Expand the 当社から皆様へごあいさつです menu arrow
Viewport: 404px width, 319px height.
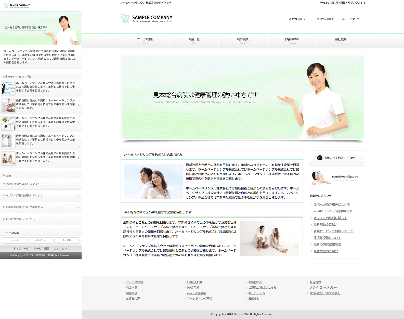78,184
